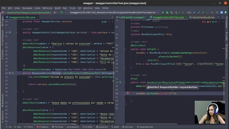
Task: Switch to SwaggerController.java tab
Action: click(22, 17)
